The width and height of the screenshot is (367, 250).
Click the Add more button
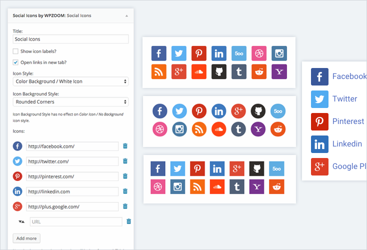[26, 238]
